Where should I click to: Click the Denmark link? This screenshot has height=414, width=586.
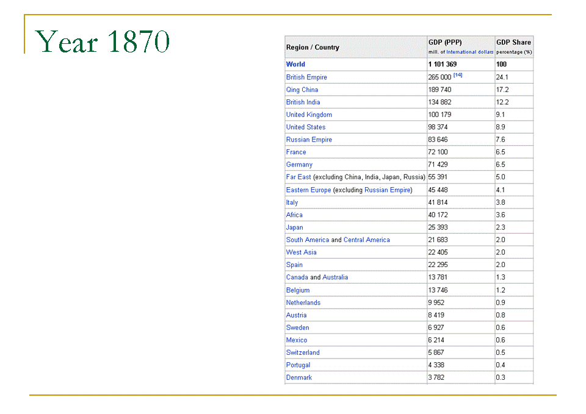pyautogui.click(x=299, y=378)
